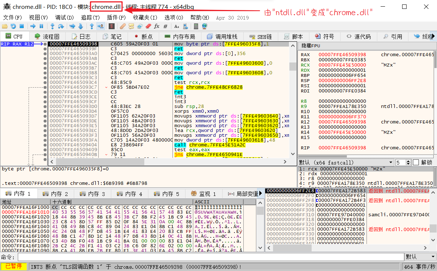
Task: Switch to the 调用堆栈 tab
Action: pyautogui.click(x=222, y=37)
